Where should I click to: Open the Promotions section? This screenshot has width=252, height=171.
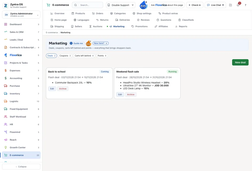click(x=139, y=26)
